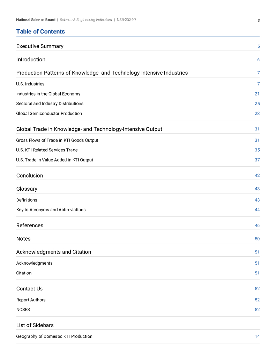Screen dimensions: 276x357
Task: Open U.S. KTI-Related Services Trade
Action: pos(47,150)
